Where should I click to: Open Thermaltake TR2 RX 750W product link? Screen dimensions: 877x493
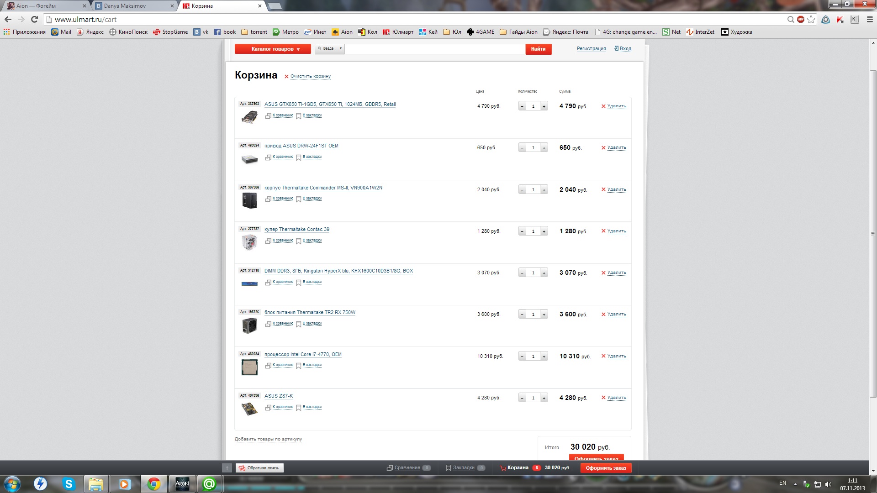pos(310,313)
